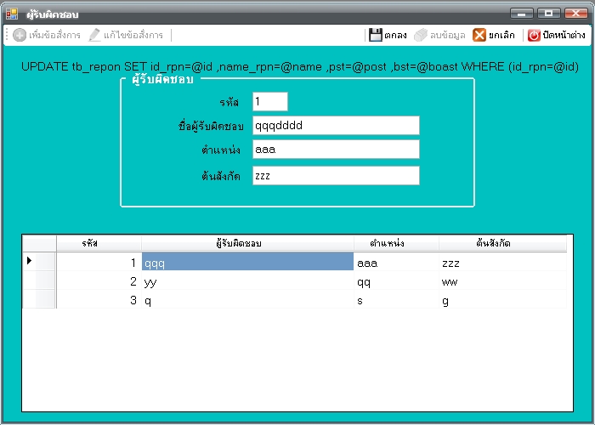Click the UPDATE tb_repon SQL statement label
The width and height of the screenshot is (595, 425).
[x=300, y=67]
